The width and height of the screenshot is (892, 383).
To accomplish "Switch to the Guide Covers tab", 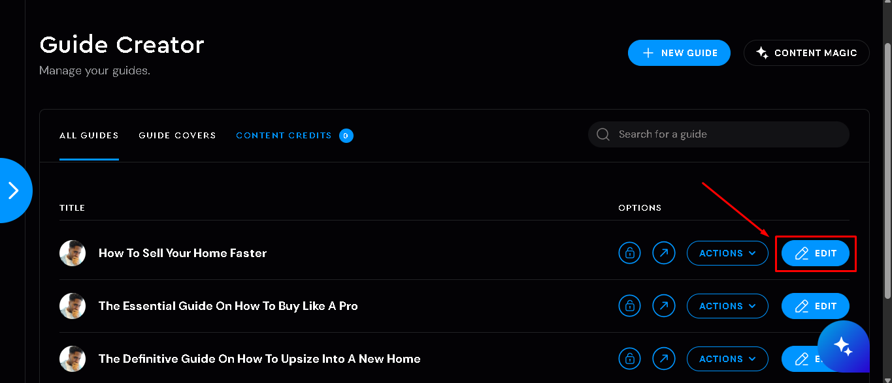I will click(x=177, y=136).
